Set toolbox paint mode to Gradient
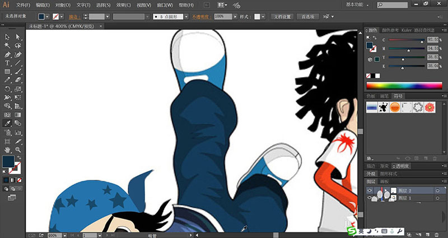The height and width of the screenshot is (238, 448). (x=12, y=180)
